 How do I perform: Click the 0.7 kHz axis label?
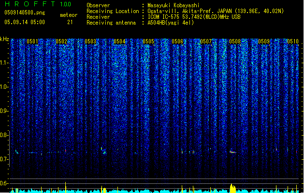pyautogui.click(x=4, y=159)
